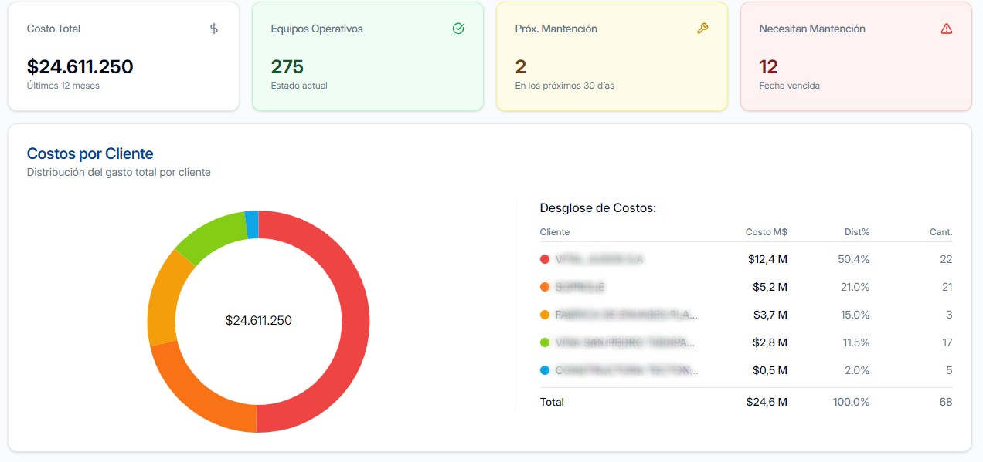Select the Total row in the breakdown table
The height and width of the screenshot is (462, 983).
tap(552, 402)
